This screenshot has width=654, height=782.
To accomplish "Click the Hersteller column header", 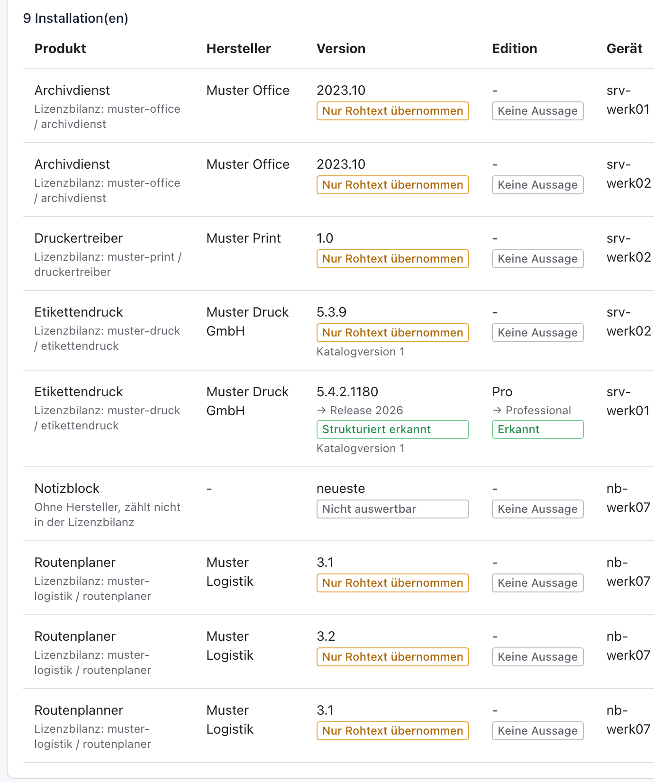I will pos(238,48).
